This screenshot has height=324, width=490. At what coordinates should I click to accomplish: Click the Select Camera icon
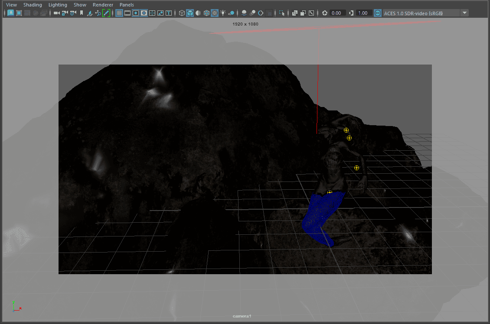(x=56, y=13)
